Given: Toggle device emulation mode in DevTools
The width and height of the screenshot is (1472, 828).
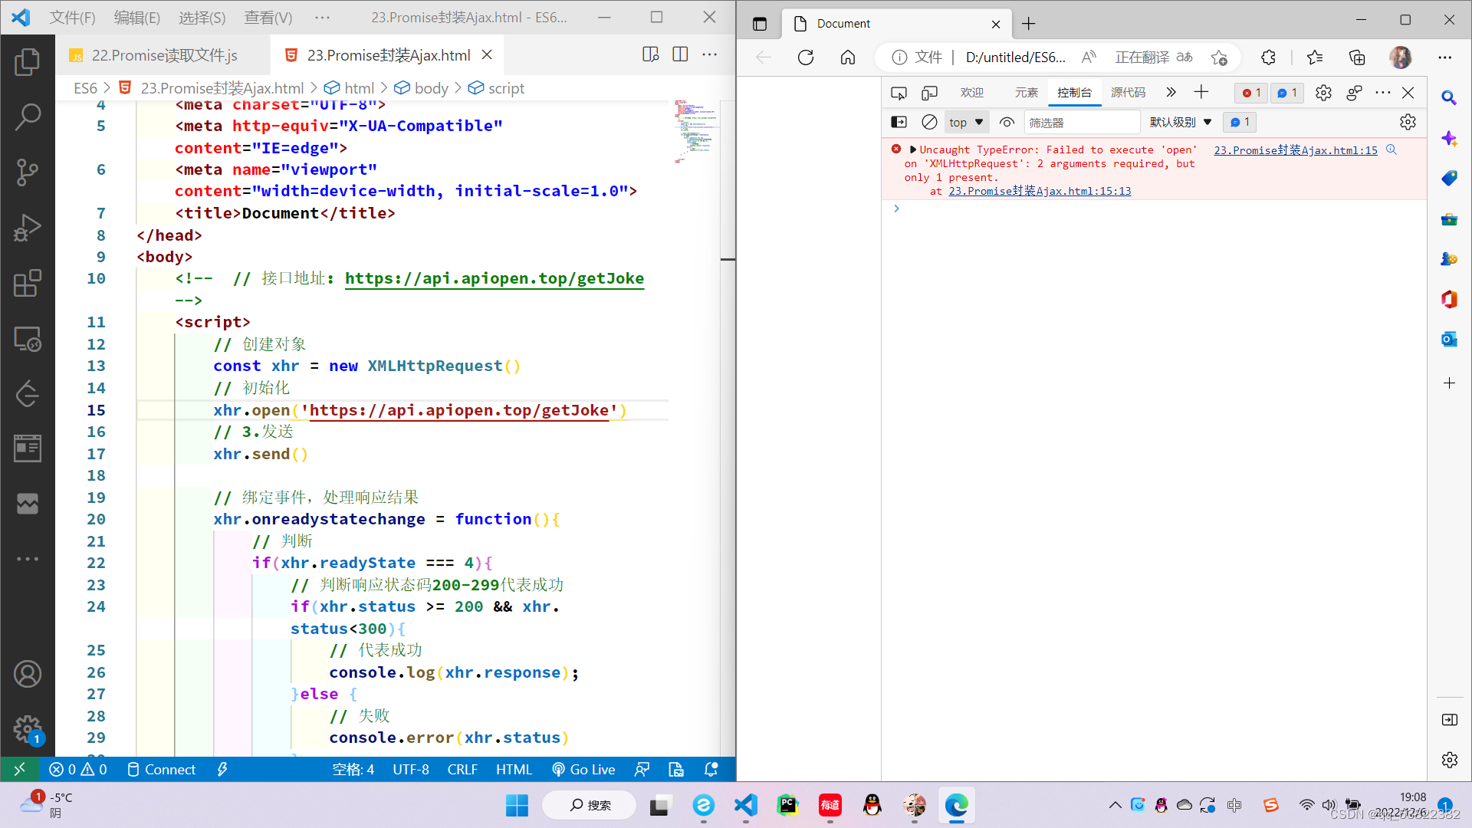Looking at the screenshot, I should (x=929, y=92).
